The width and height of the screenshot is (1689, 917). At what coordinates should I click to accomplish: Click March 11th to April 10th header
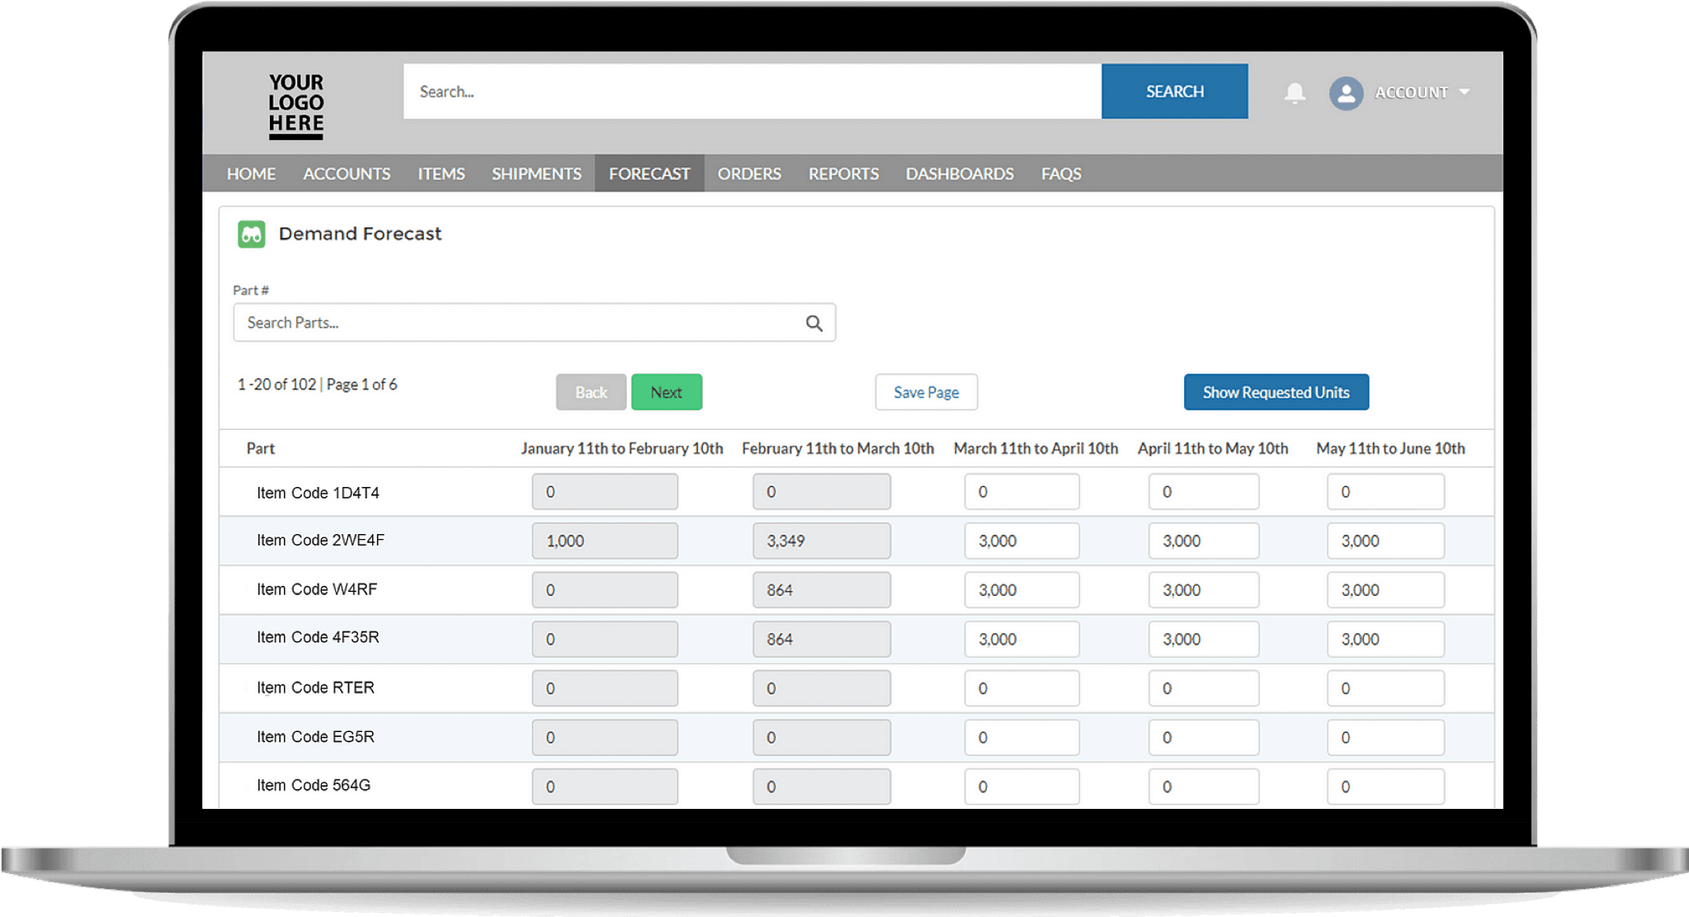[1036, 449]
